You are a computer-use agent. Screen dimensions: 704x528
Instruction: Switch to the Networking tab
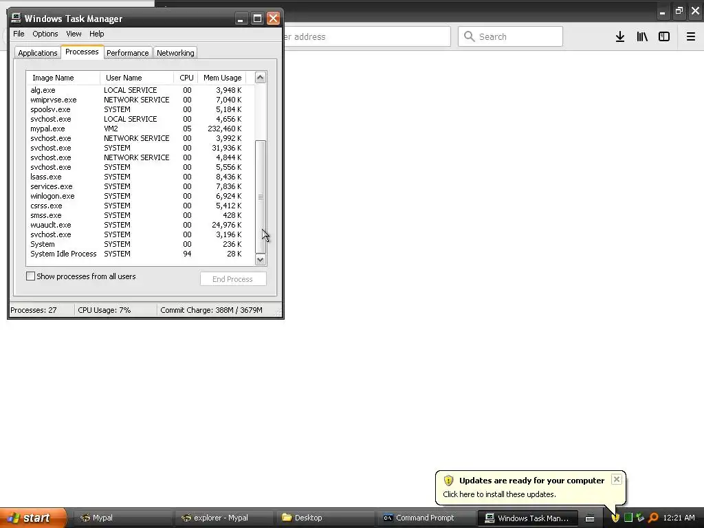point(175,53)
